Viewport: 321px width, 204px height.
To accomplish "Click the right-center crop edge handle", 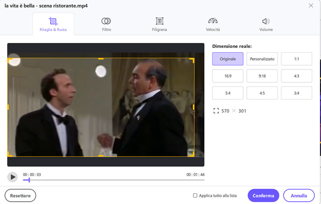I will point(194,107).
